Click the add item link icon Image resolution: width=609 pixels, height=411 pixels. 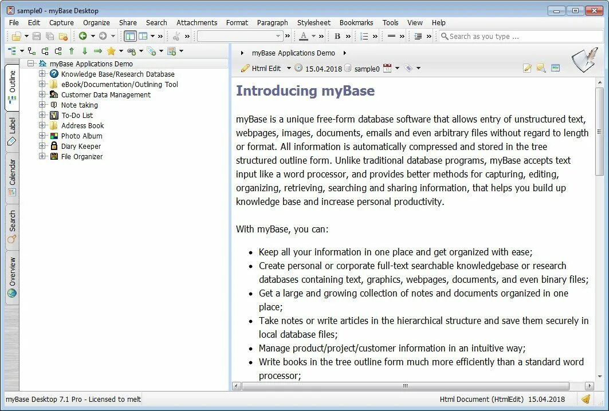click(132, 51)
